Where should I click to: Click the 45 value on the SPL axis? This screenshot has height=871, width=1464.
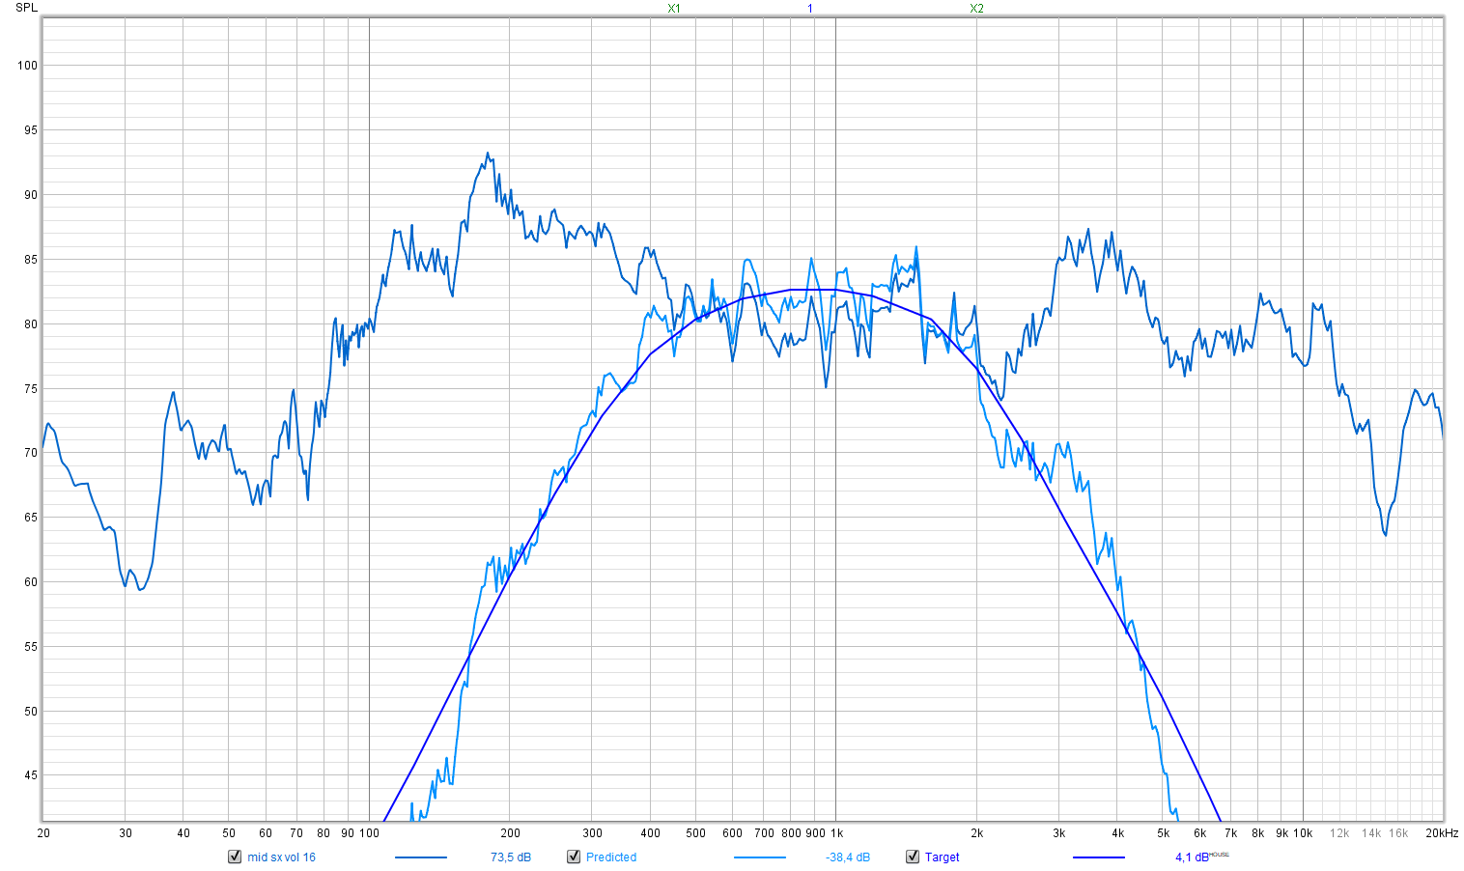31,775
